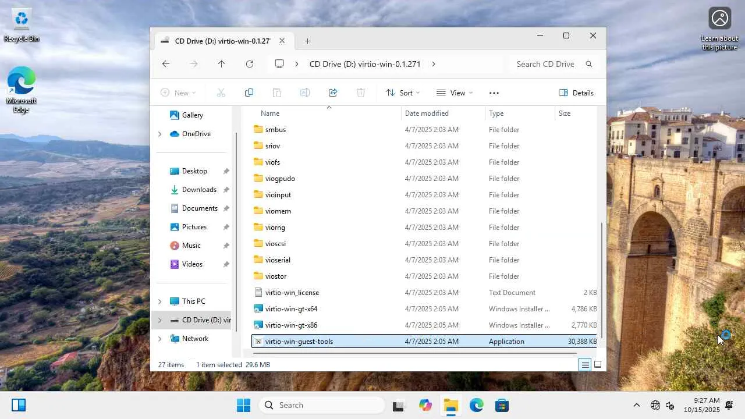This screenshot has height=419, width=745.
Task: Select Microsoft Edge desktop shortcut
Action: pos(22,89)
